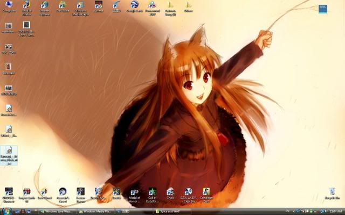
Task: Launch Crysis from the desktop
Action: [x=170, y=192]
